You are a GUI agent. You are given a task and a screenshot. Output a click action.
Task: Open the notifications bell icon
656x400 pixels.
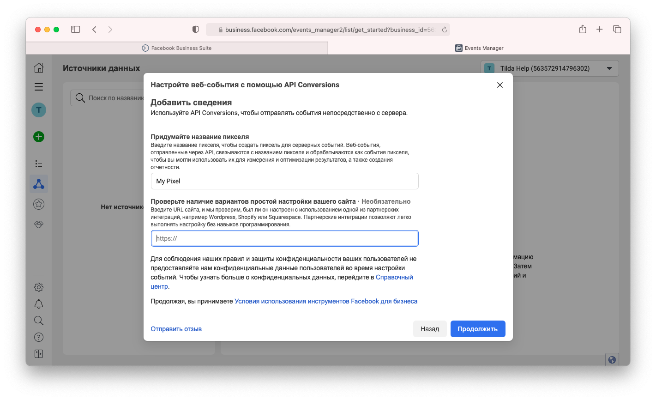[x=39, y=304]
